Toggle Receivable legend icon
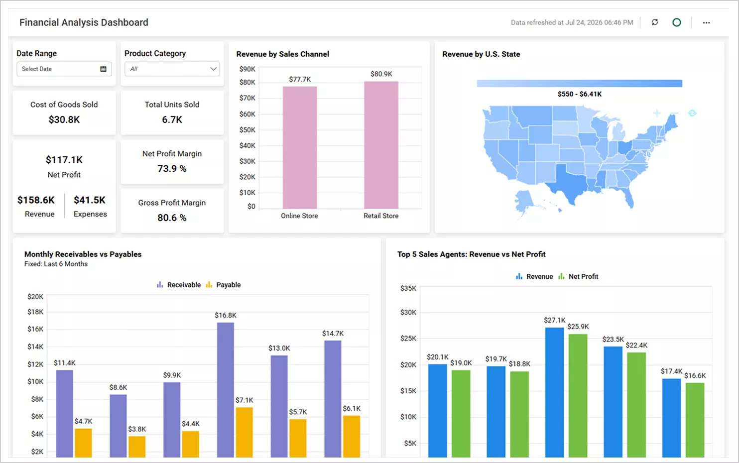The width and height of the screenshot is (739, 463). click(x=160, y=285)
